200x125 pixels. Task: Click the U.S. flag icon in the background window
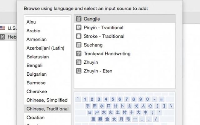pyautogui.click(x=2, y=28)
